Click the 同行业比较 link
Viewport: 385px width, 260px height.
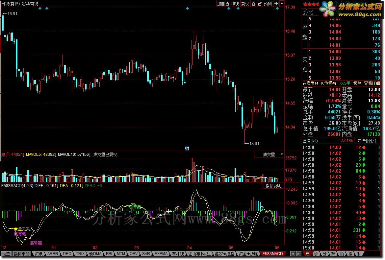(x=367, y=141)
